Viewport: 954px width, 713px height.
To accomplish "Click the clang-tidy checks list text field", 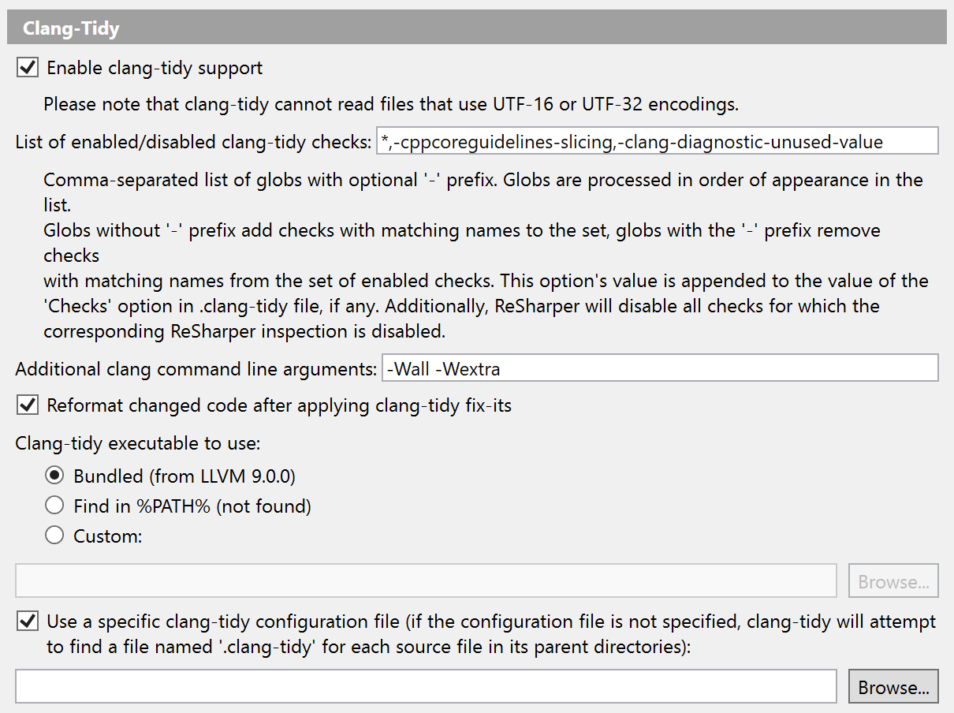I will point(657,142).
